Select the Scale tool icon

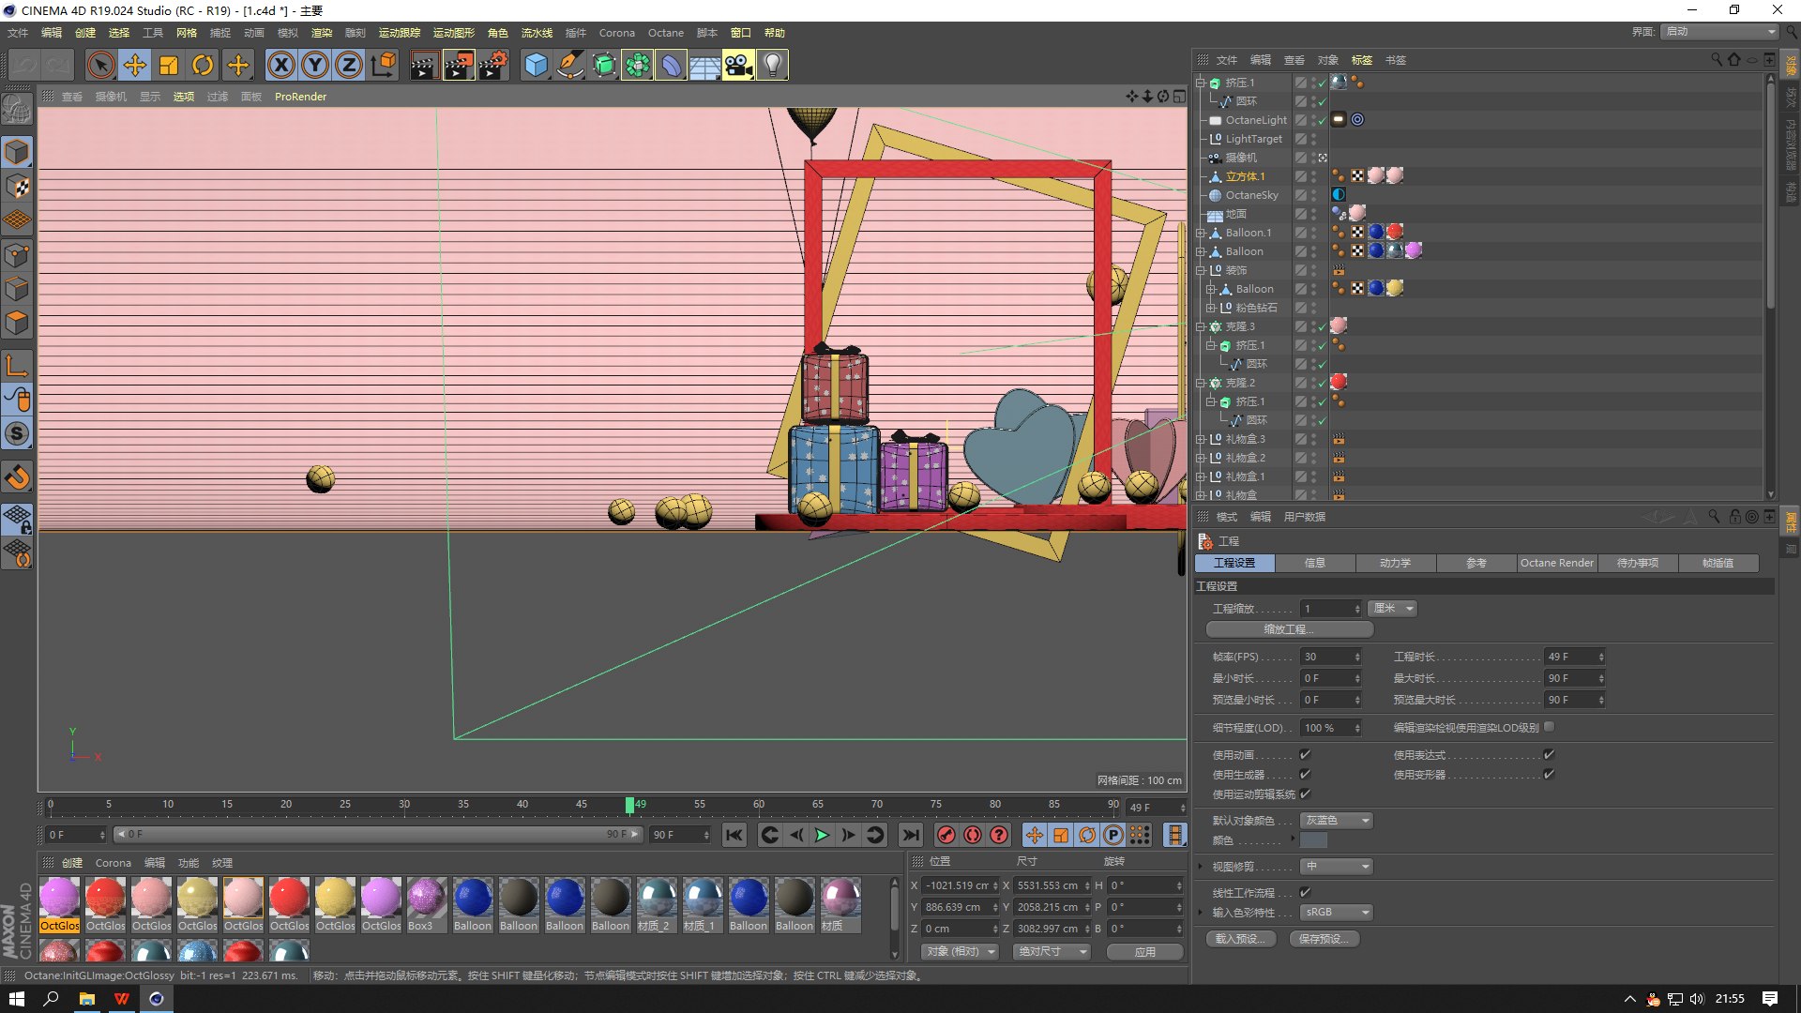(x=169, y=65)
